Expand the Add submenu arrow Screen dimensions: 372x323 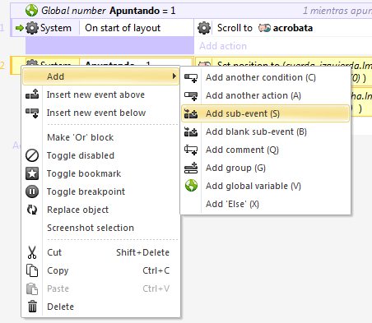point(174,76)
